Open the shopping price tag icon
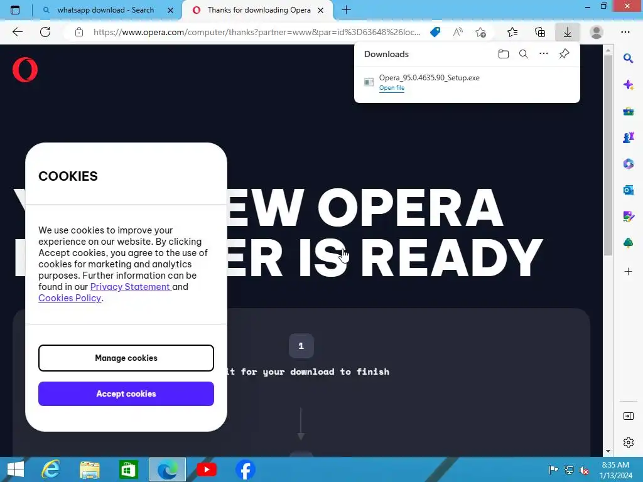This screenshot has height=482, width=643. tap(435, 32)
